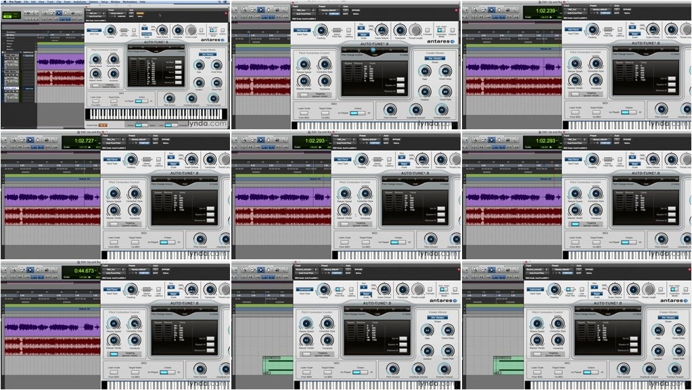Screen dimensions: 692x390
Task: Open Alto/Tenor Input Type in the 0:44.673 frame
Action: [x=112, y=289]
